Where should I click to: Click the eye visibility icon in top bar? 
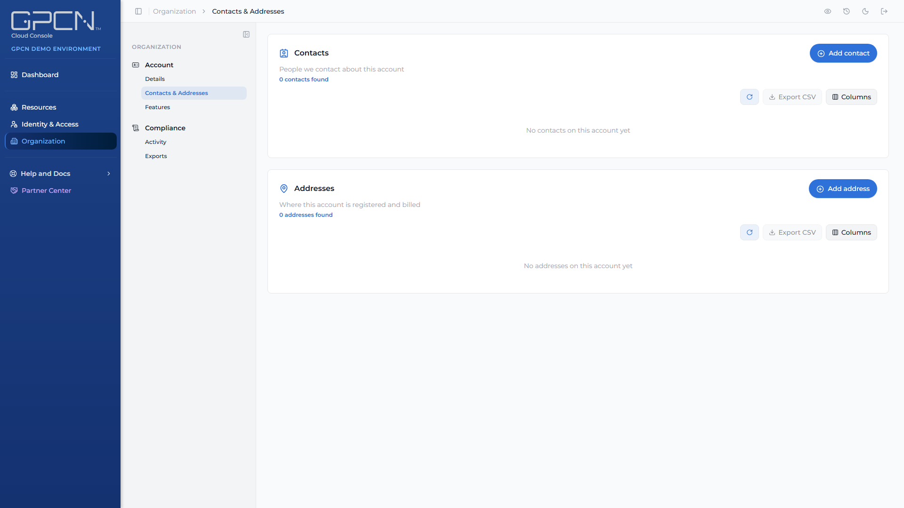pos(828,11)
